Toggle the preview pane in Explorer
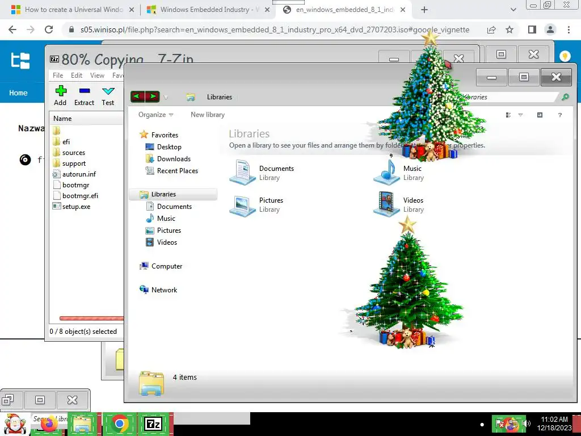 tap(540, 115)
